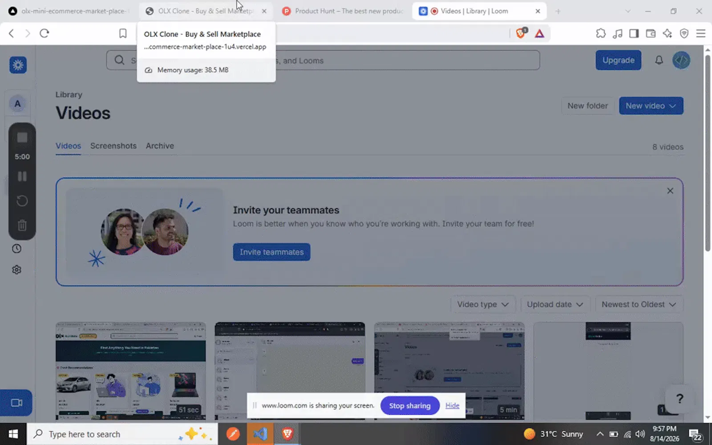This screenshot has width=712, height=445.
Task: Reload the current page
Action: pos(44,33)
